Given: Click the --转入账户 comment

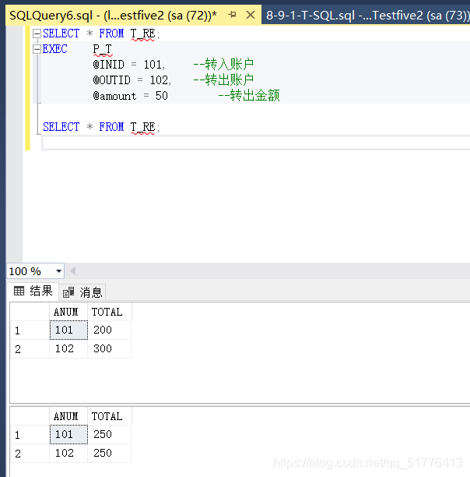Looking at the screenshot, I should (223, 64).
